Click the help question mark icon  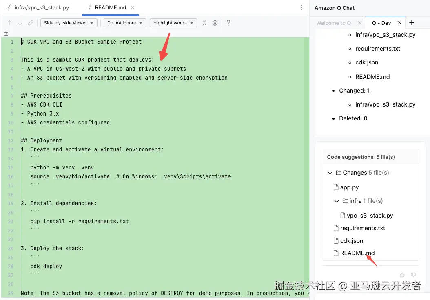tap(228, 23)
